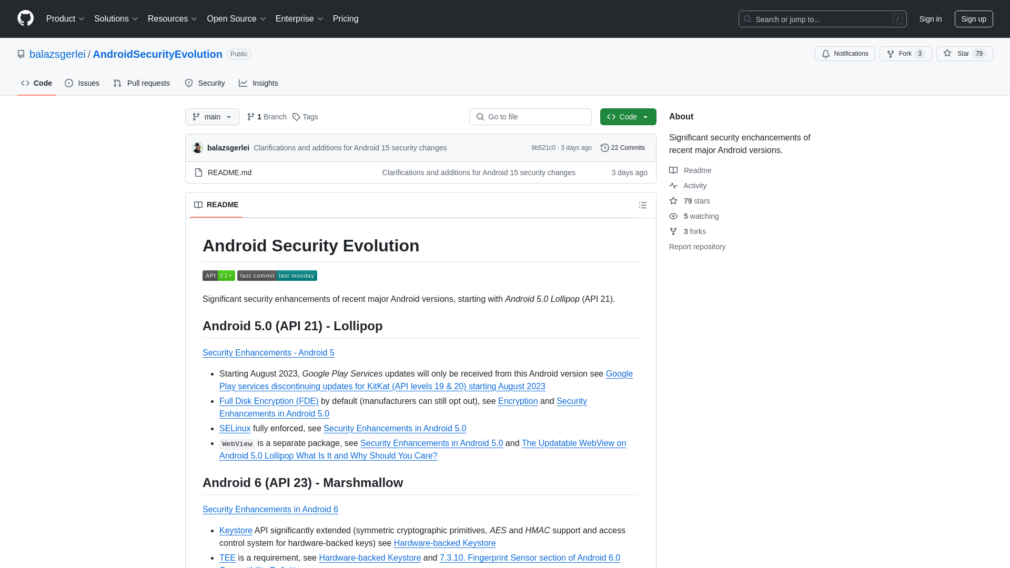1010x568 pixels.
Task: View the 5 watching link
Action: (694, 216)
